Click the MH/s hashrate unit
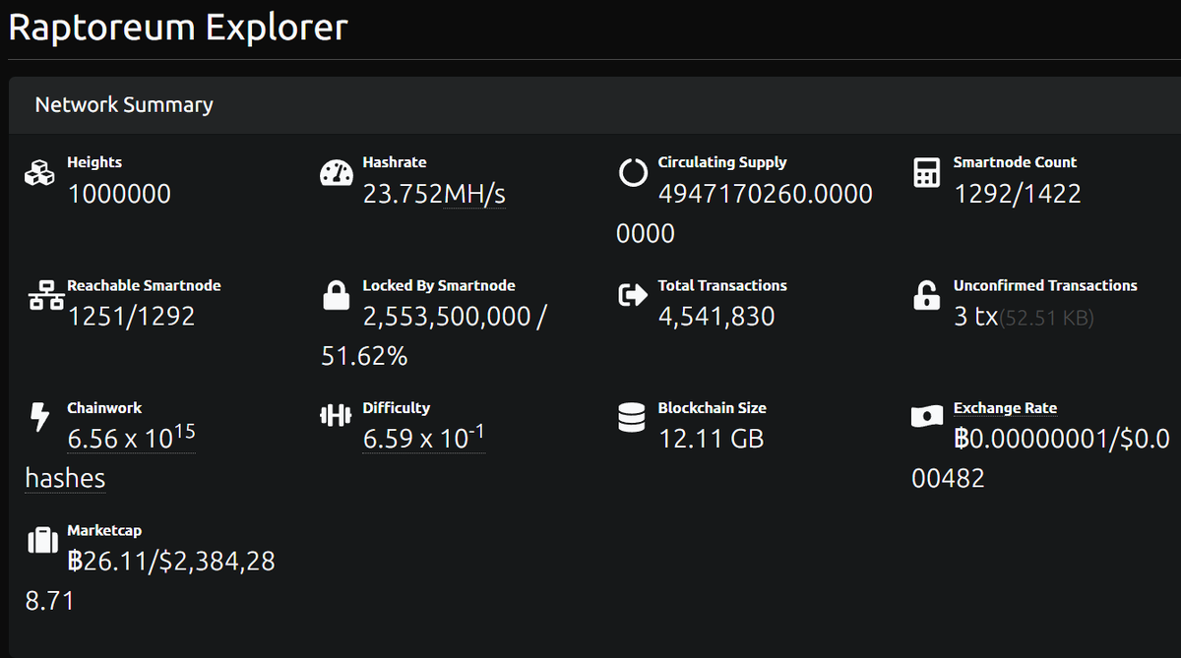The height and width of the screenshot is (658, 1181). pos(474,194)
